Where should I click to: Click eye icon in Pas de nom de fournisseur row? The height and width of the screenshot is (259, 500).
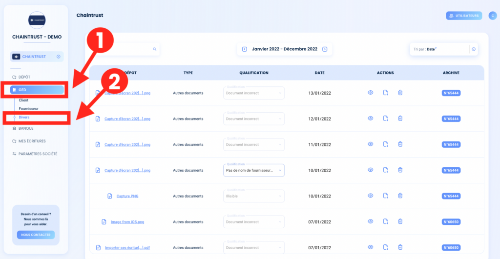point(370,170)
